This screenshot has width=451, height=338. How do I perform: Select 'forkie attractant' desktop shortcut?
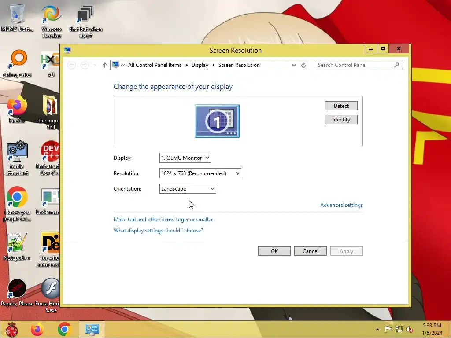(x=17, y=158)
